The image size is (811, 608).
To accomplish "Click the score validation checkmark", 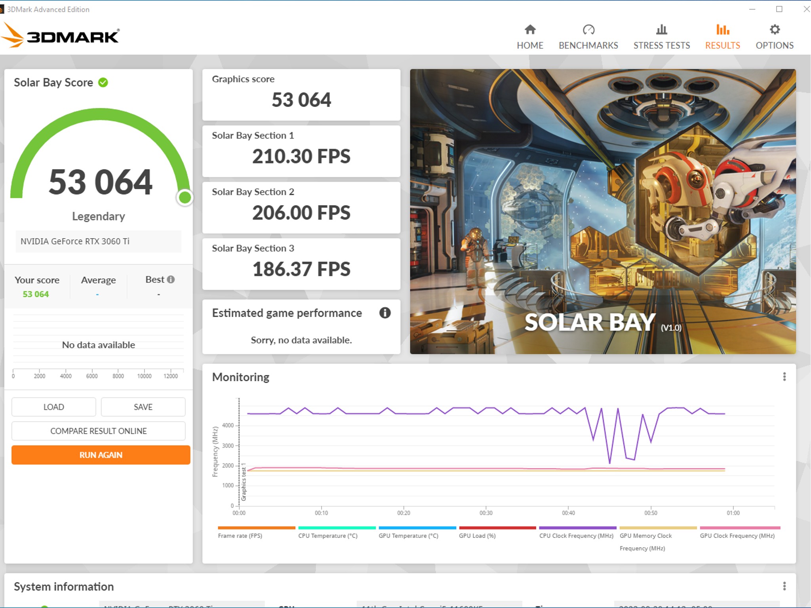I will coord(103,82).
